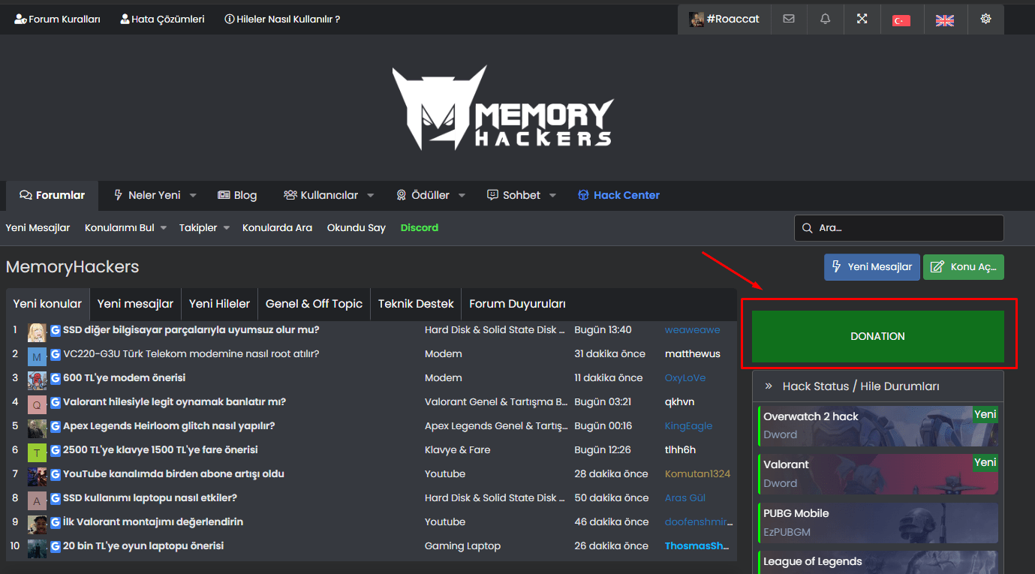Viewport: 1035px width, 574px height.
Task: Click the green DONATION button
Action: pos(877,336)
